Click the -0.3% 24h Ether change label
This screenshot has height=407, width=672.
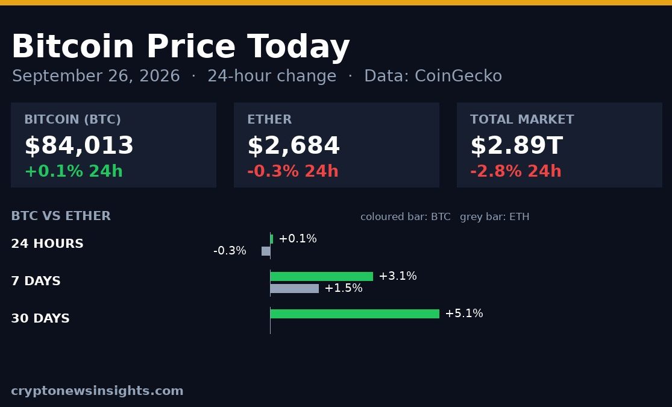pyautogui.click(x=293, y=171)
